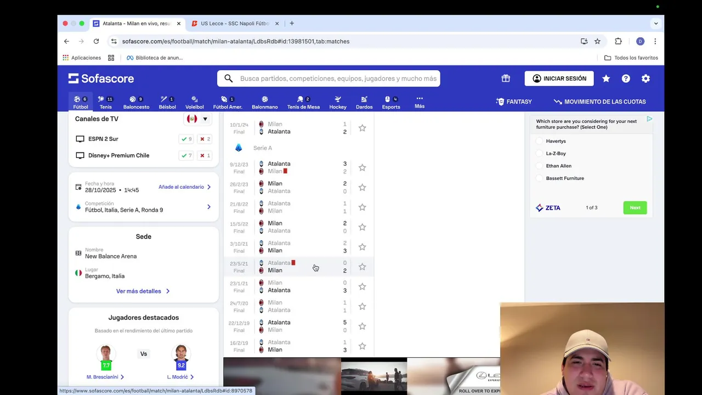
Task: Bookmark this page with Chrome star
Action: pos(597,41)
